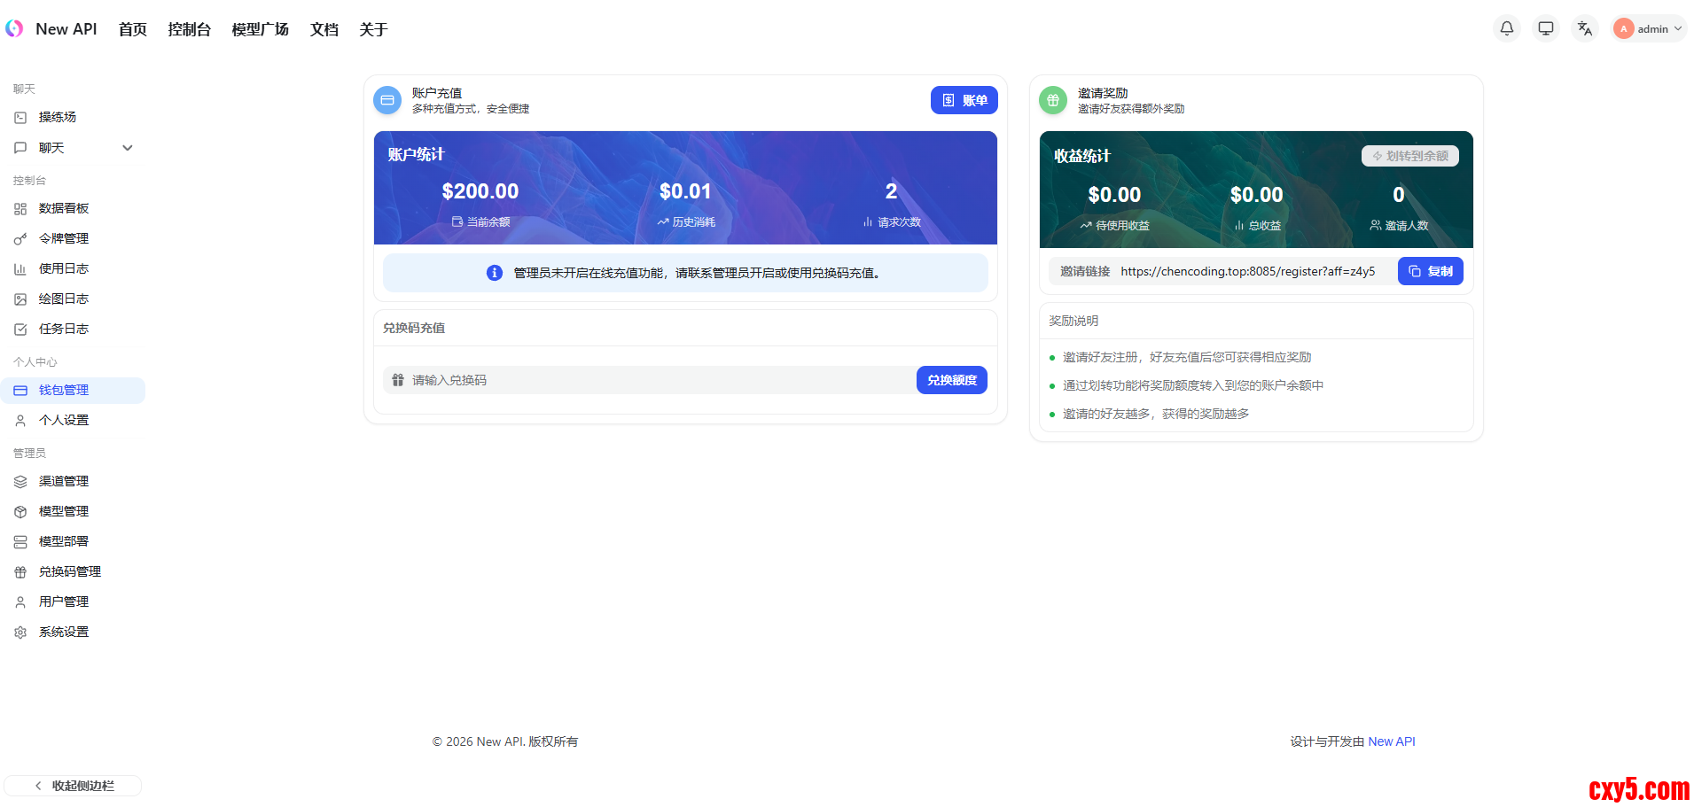Viewport: 1694px width, 807px height.
Task: Toggle the theme mode monitor icon
Action: [1545, 28]
